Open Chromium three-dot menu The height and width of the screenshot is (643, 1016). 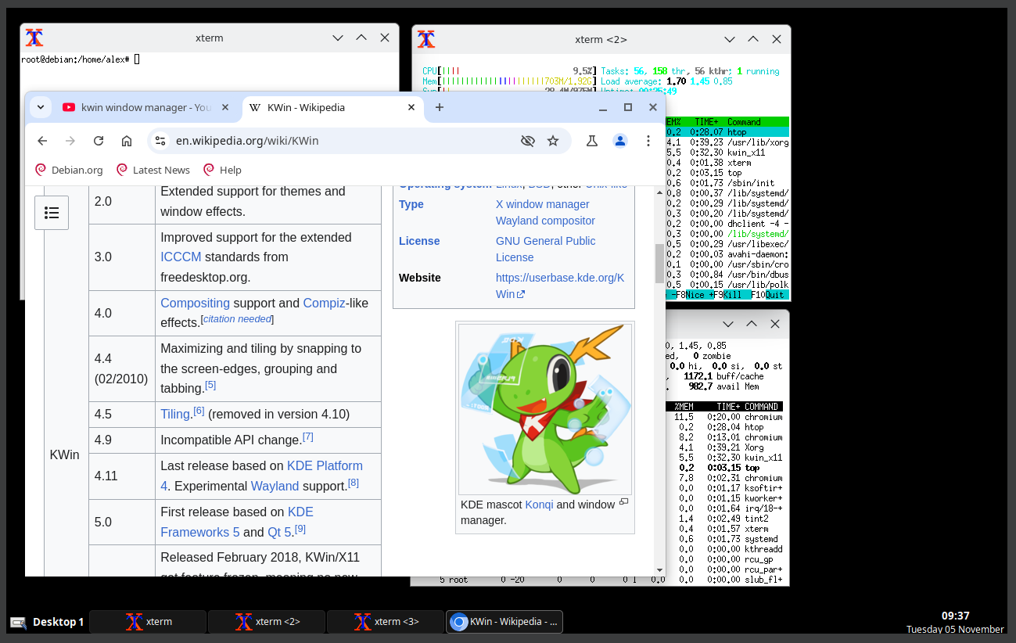[648, 141]
